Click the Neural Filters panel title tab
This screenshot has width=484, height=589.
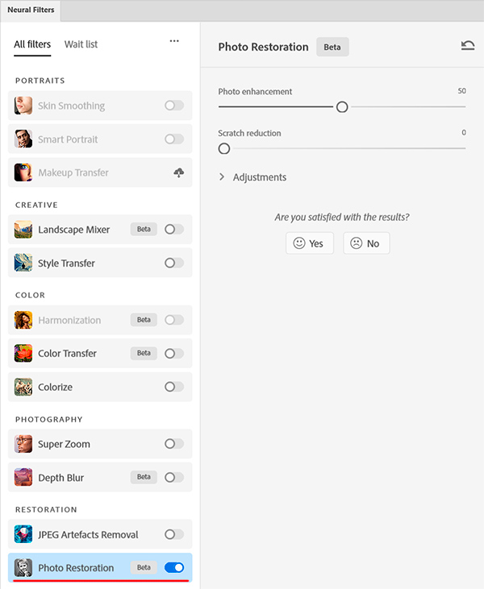[31, 10]
